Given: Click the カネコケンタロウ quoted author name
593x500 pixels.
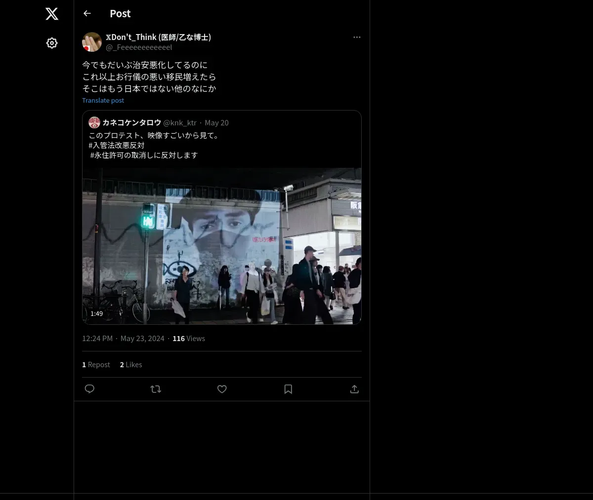Looking at the screenshot, I should coord(131,122).
